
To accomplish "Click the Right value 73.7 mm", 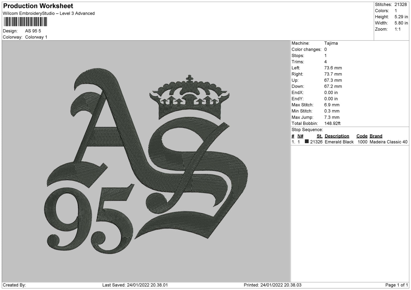I will coord(333,74).
